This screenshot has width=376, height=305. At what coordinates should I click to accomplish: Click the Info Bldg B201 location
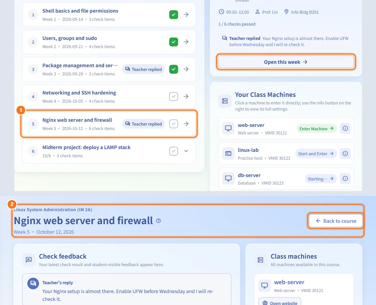tap(301, 12)
